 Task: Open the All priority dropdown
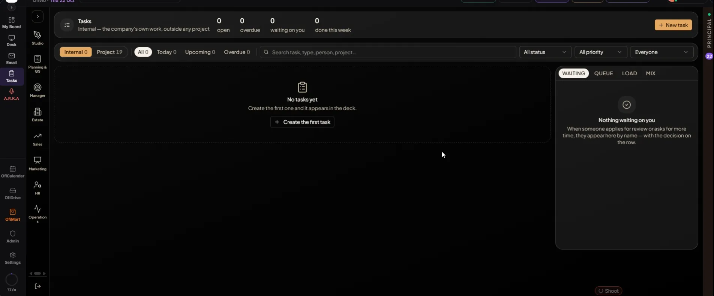coord(600,52)
